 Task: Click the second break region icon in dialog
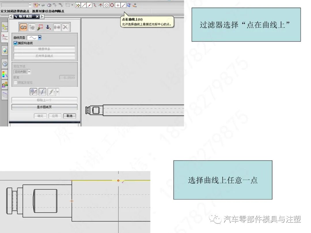32,27
